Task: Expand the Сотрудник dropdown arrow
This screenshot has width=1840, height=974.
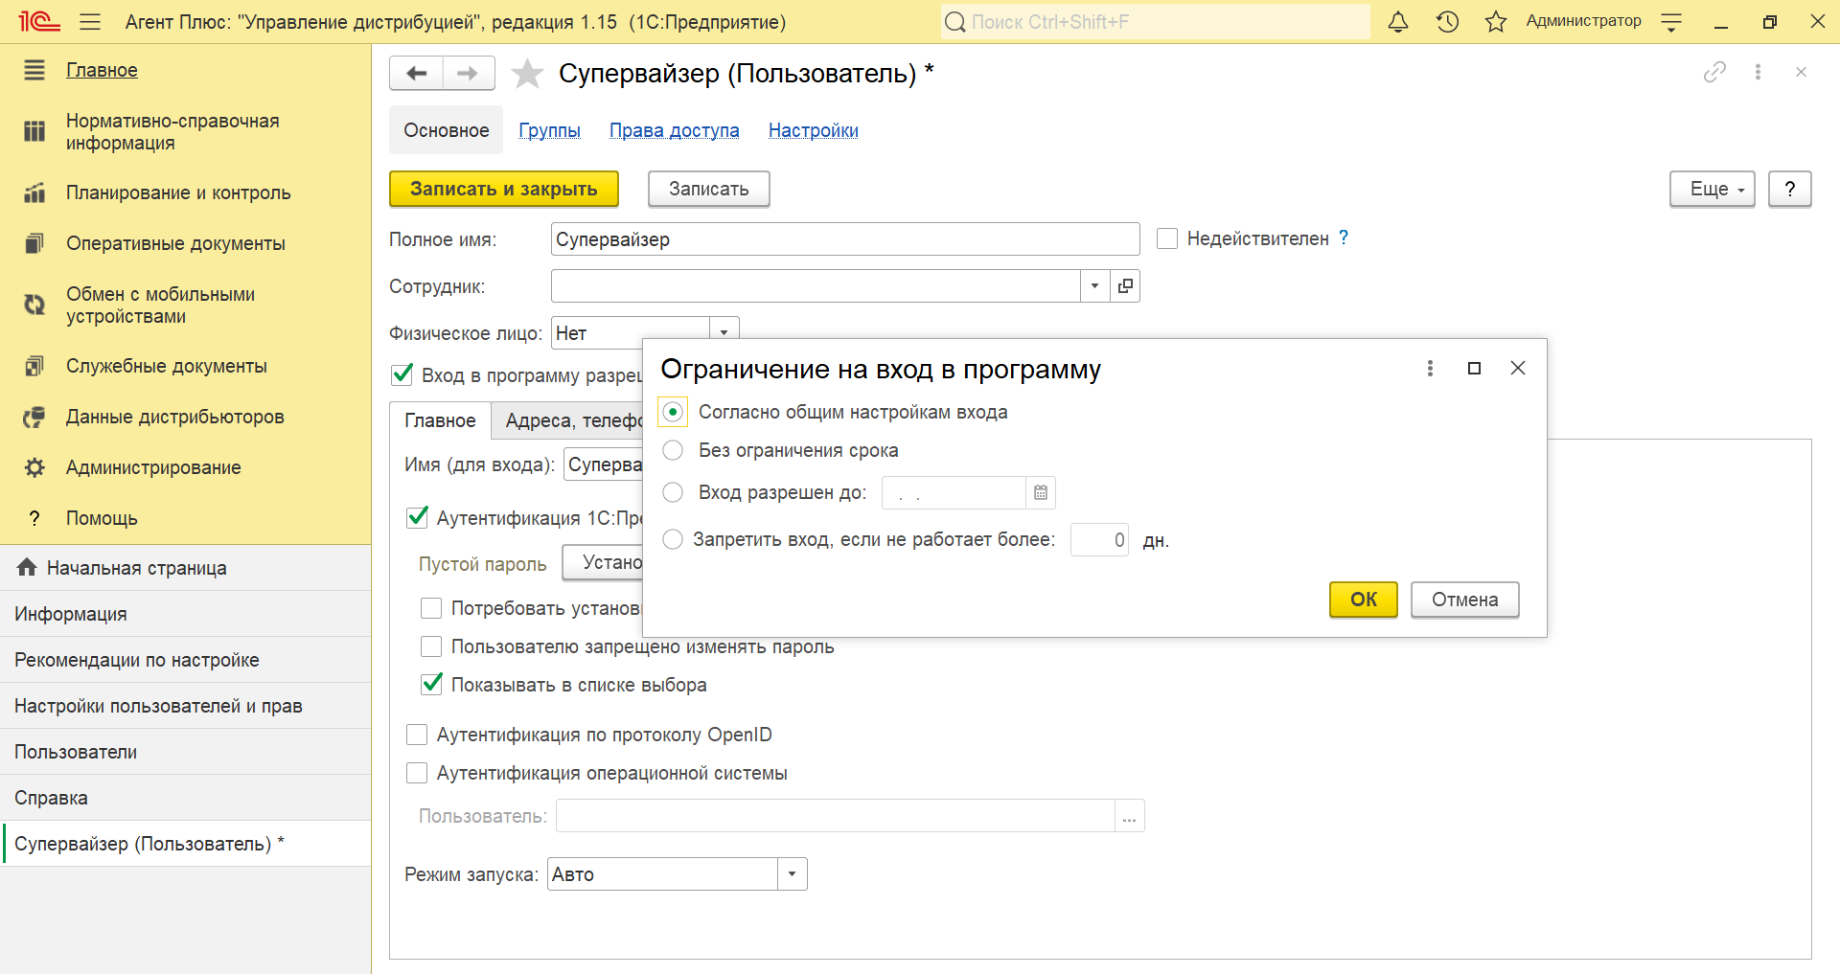Action: tap(1094, 285)
